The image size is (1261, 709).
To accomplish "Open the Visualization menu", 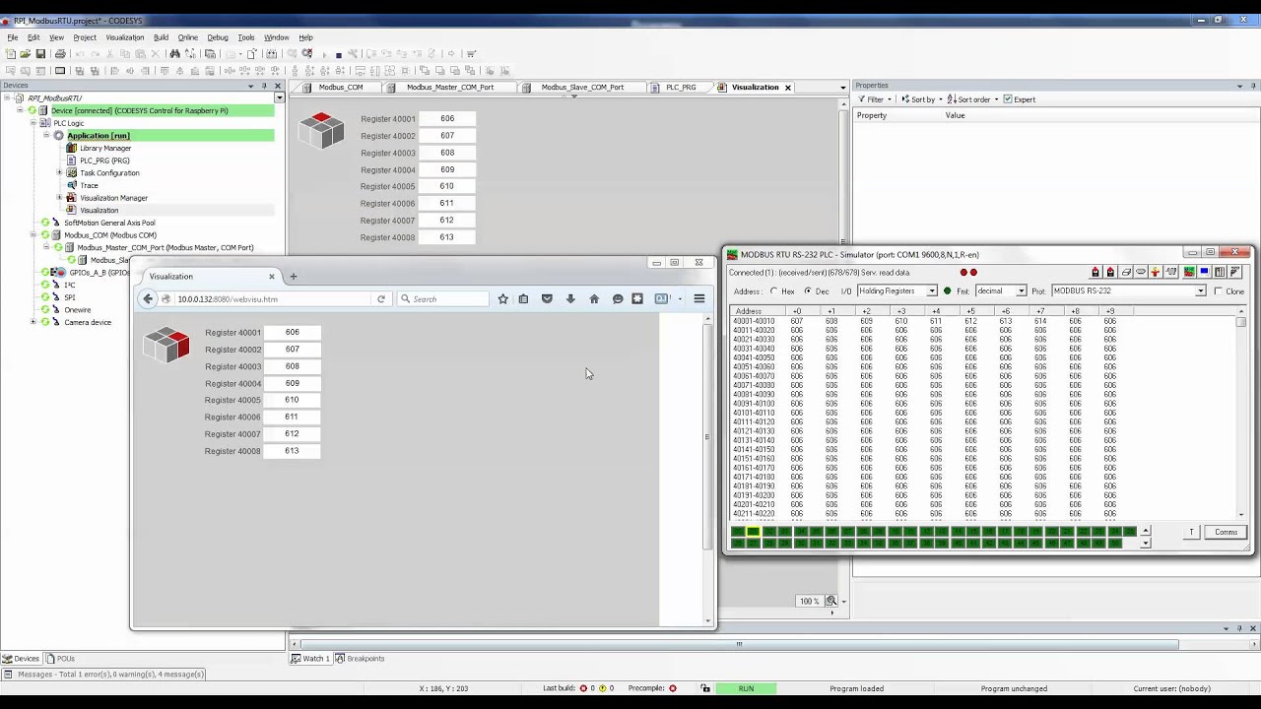I will tap(124, 37).
